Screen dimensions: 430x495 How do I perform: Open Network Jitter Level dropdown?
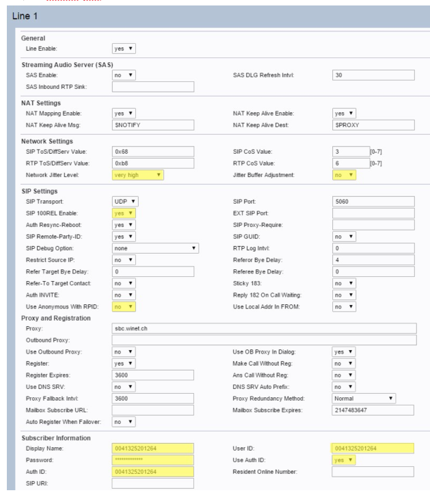tap(138, 175)
